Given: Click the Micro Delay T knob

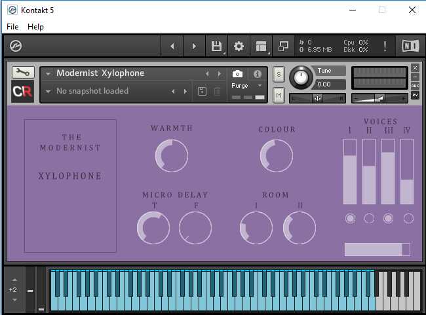Looking at the screenshot, I should click(153, 228).
